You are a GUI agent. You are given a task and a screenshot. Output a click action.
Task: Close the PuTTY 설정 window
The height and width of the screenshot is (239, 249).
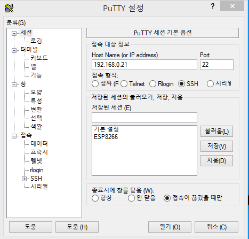232,6
